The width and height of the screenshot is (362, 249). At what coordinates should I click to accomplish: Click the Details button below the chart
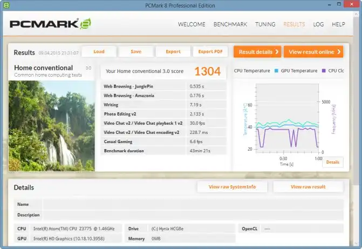(332, 162)
